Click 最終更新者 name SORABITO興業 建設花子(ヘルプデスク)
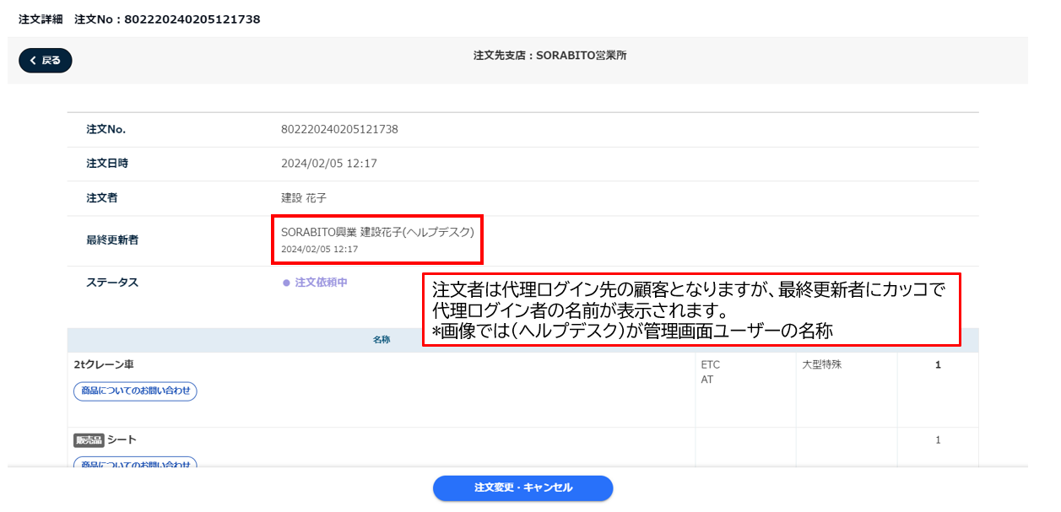Viewport: 1061px width, 512px height. (377, 232)
